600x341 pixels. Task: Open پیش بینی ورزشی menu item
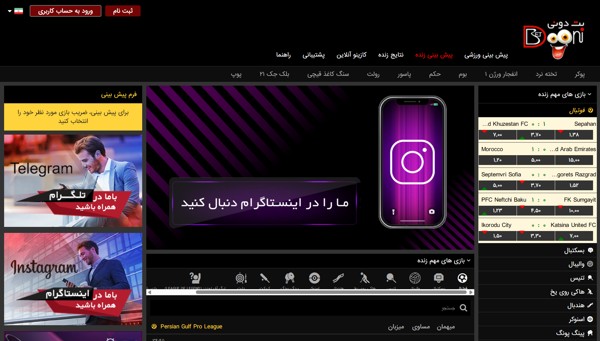click(486, 55)
